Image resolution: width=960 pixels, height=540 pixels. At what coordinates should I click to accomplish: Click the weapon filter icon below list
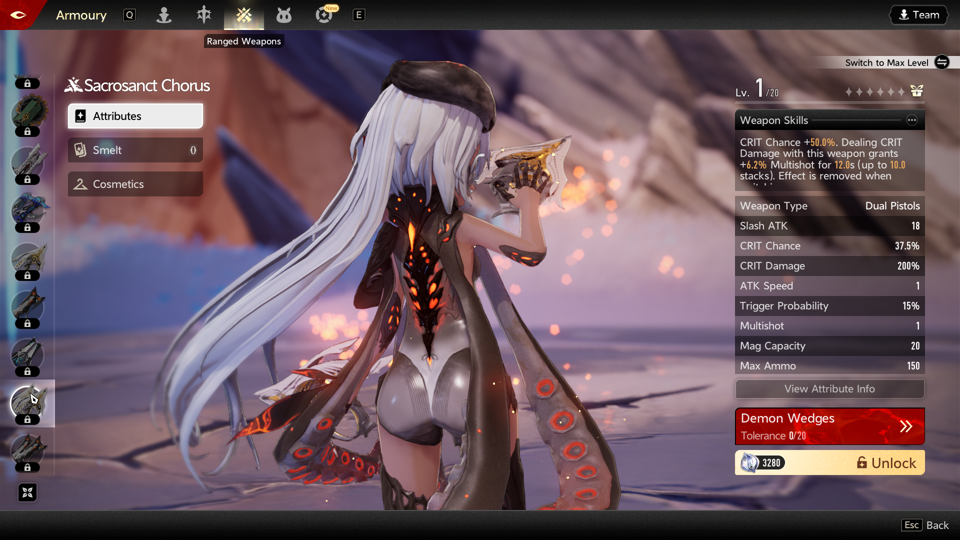27,492
